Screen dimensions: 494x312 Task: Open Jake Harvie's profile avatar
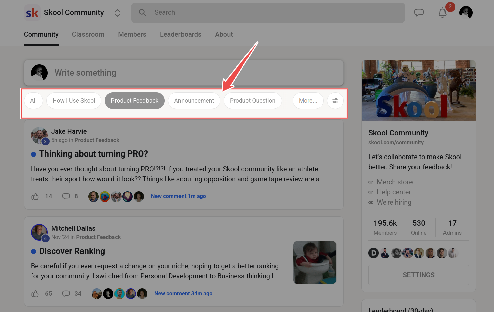39,135
